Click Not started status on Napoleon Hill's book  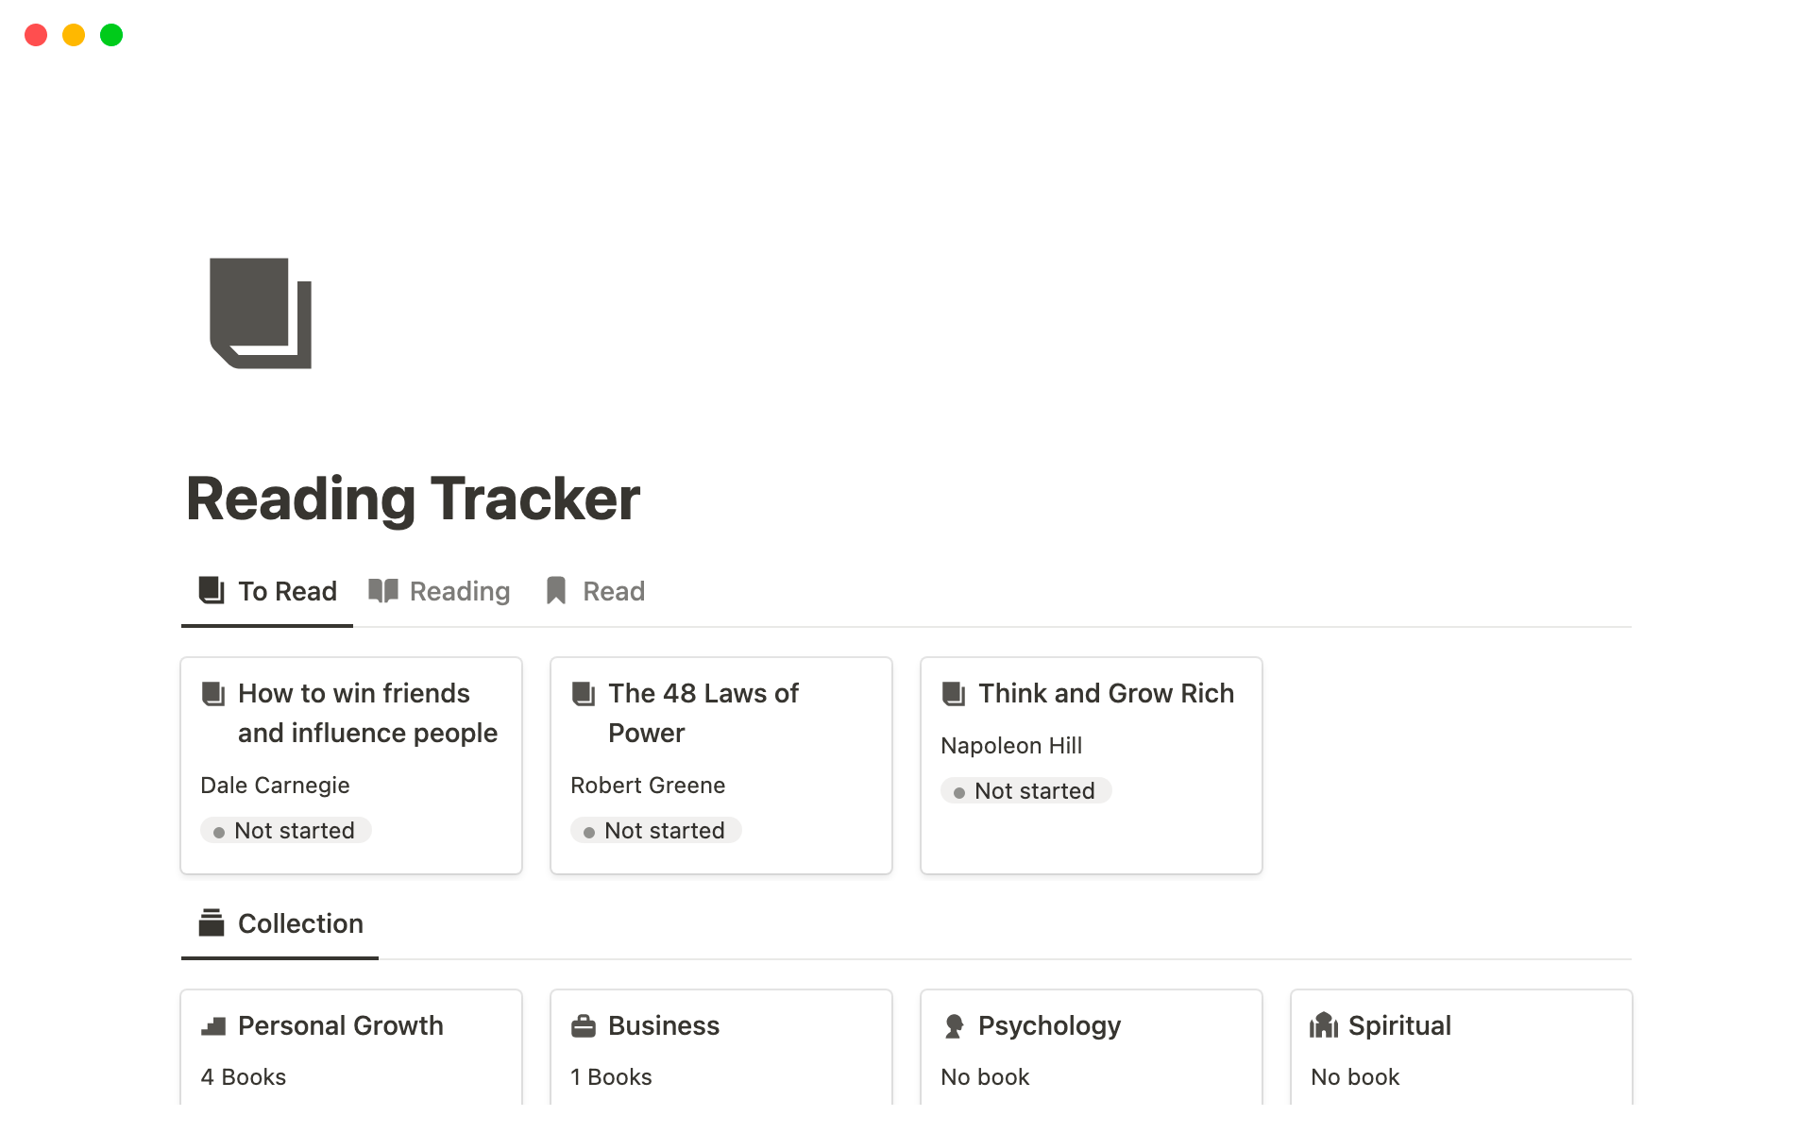[x=1026, y=791]
